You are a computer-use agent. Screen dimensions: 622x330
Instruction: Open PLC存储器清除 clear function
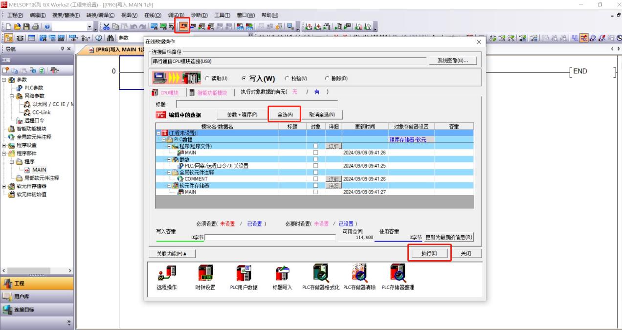(359, 277)
